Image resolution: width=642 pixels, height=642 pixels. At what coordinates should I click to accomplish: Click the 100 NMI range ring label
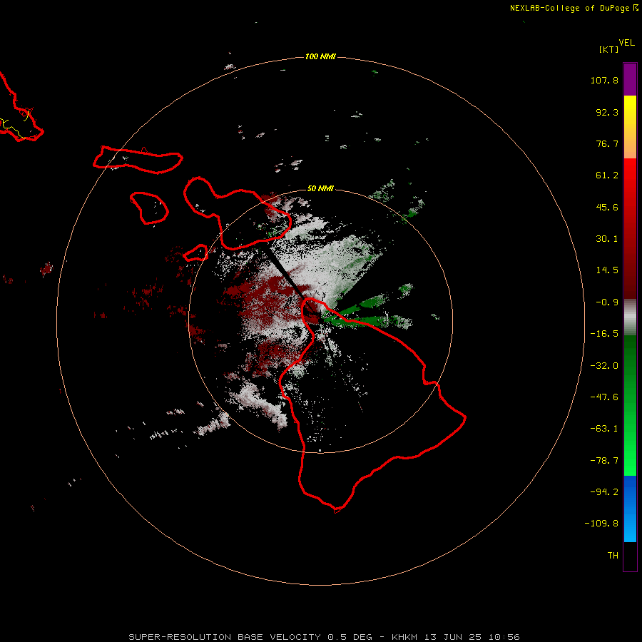coord(320,56)
